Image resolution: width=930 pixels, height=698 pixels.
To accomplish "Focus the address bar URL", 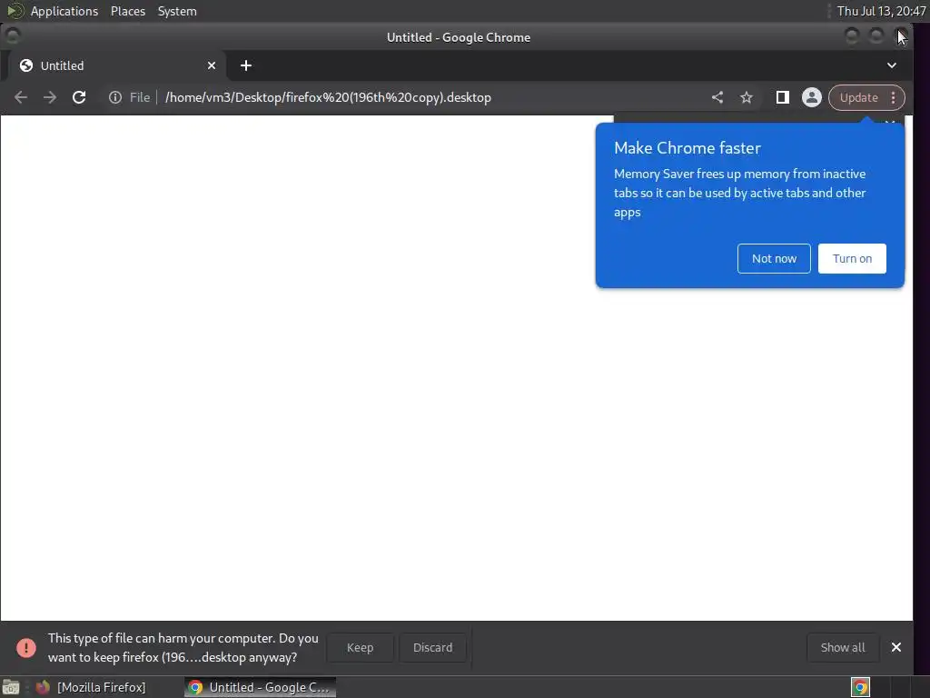I will coord(328,97).
